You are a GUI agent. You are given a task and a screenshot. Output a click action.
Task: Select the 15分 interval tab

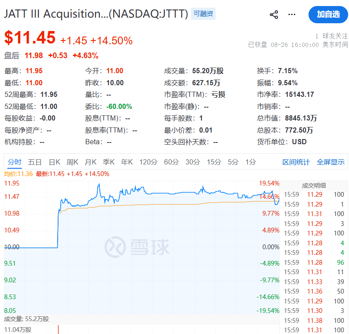click(214, 162)
